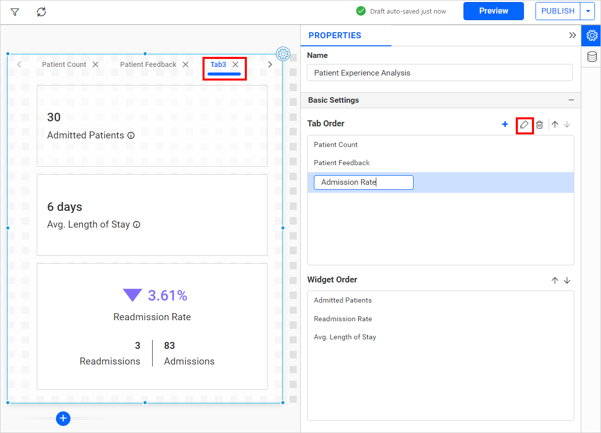Image resolution: width=601 pixels, height=433 pixels.
Task: Click the Name input field
Action: point(439,73)
